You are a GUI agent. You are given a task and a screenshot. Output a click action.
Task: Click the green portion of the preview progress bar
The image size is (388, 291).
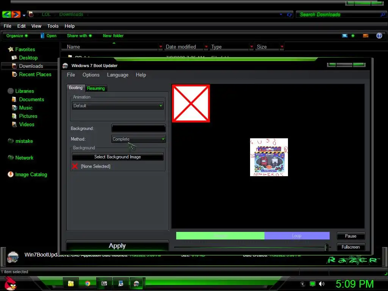[220, 236]
